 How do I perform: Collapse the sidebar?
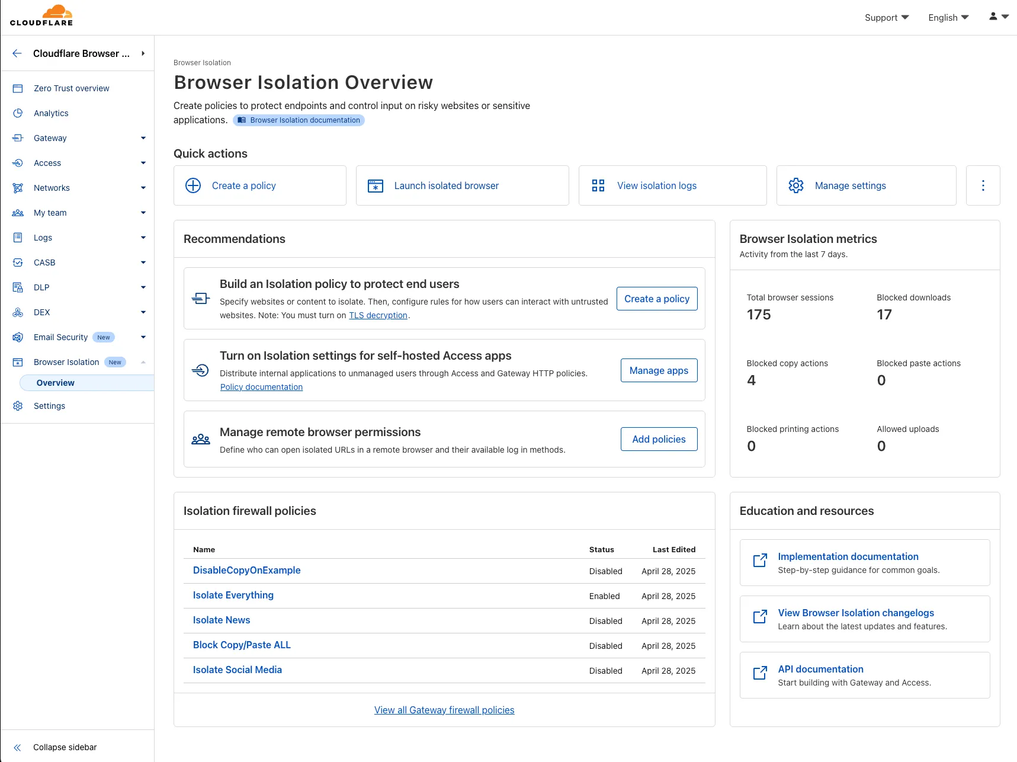point(57,747)
